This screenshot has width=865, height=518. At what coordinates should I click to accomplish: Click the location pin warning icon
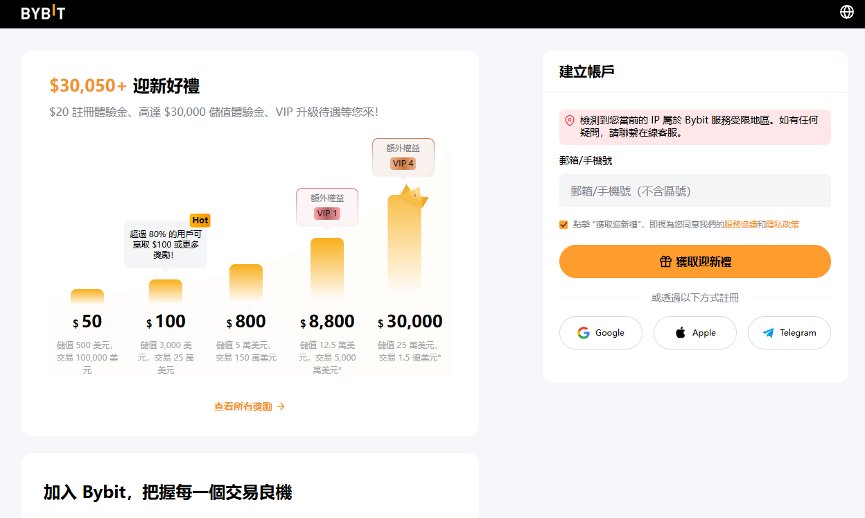(x=570, y=121)
